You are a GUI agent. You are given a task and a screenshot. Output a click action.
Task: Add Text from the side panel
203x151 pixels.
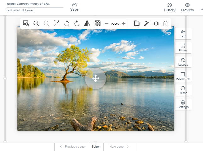[183, 34]
